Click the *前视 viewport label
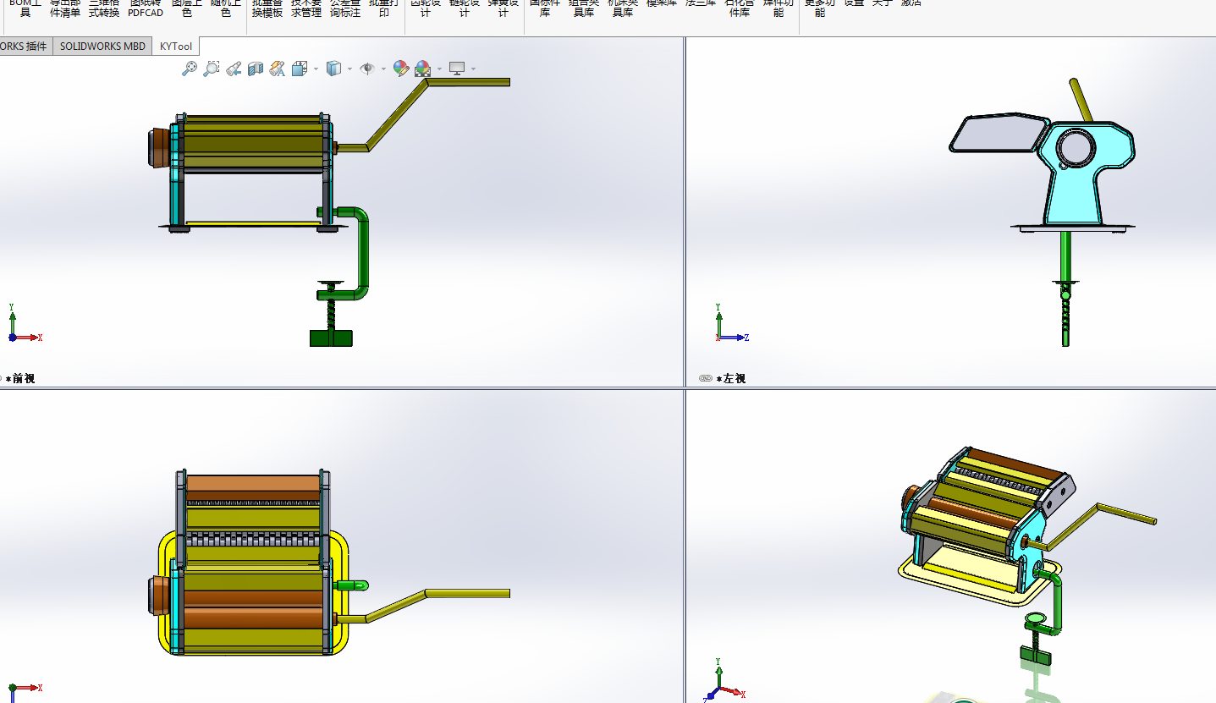 19,378
